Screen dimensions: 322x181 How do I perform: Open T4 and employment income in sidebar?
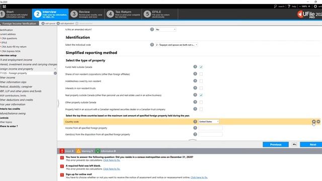(16, 60)
